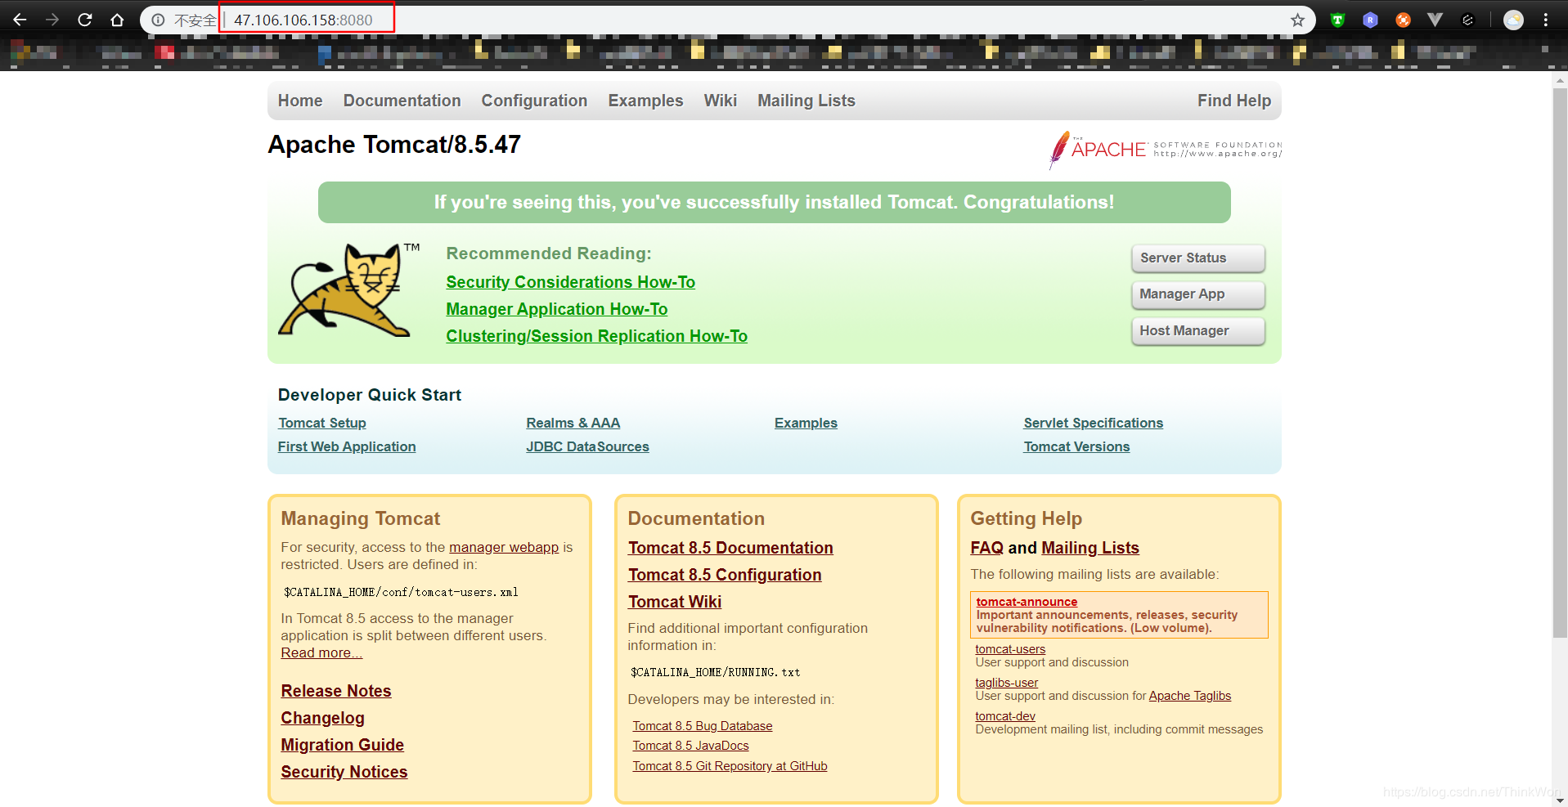Open the Chrome three-dot menu
The image size is (1568, 807).
(1546, 20)
